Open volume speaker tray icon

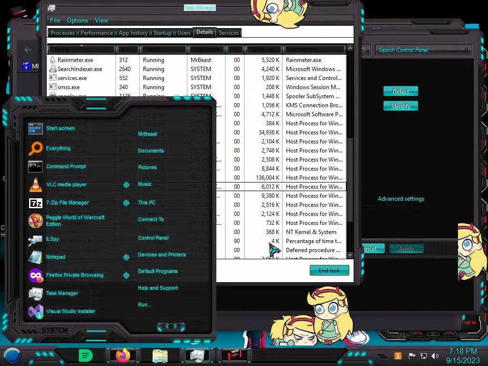[x=435, y=356]
